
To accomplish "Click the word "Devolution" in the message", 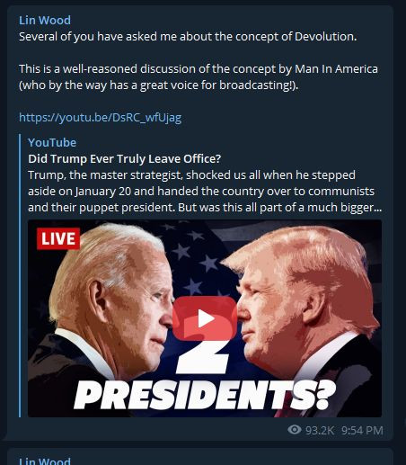I will (325, 37).
